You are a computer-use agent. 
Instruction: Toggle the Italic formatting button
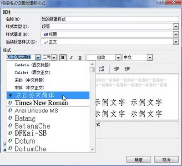[x=71, y=58]
